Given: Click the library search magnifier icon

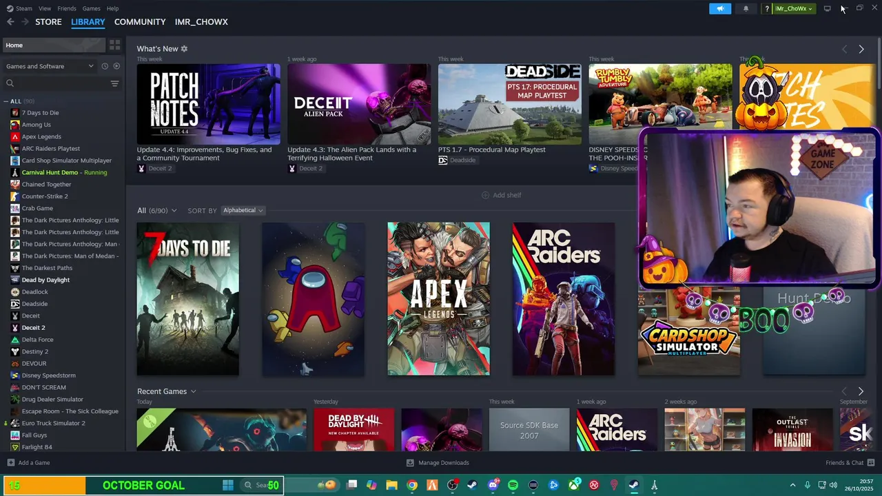Looking at the screenshot, I should pos(10,83).
